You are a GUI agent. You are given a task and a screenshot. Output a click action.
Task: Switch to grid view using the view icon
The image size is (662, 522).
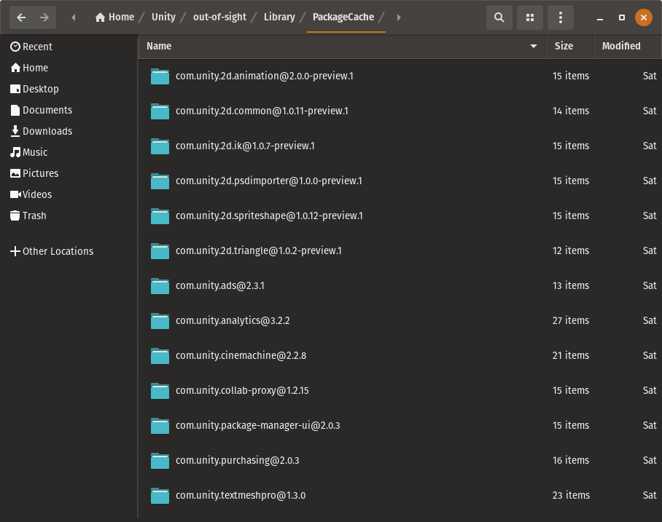(x=529, y=17)
